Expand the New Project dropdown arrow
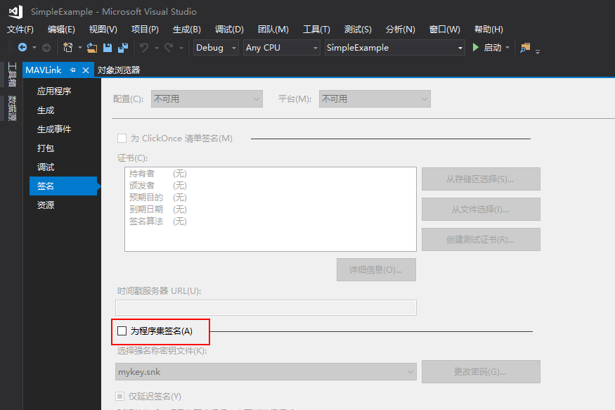The width and height of the screenshot is (615, 410). [80, 48]
